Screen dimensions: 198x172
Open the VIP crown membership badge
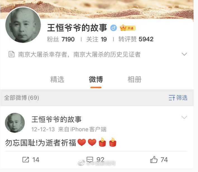[x=128, y=28]
